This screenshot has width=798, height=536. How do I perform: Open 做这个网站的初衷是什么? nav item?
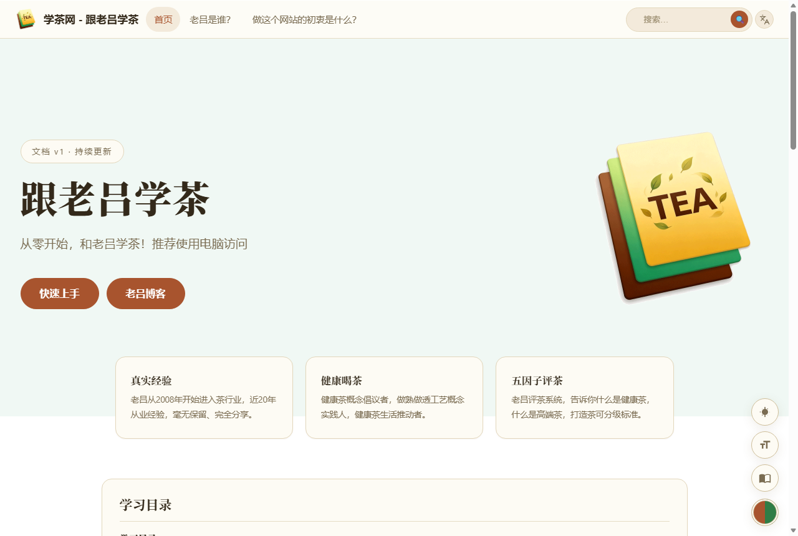pos(304,19)
